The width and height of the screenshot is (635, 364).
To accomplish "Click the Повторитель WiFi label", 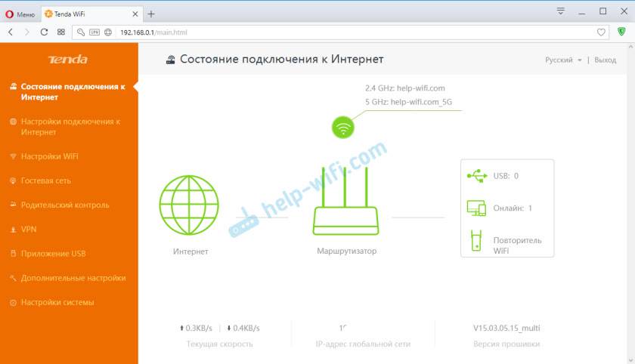I will point(517,245).
